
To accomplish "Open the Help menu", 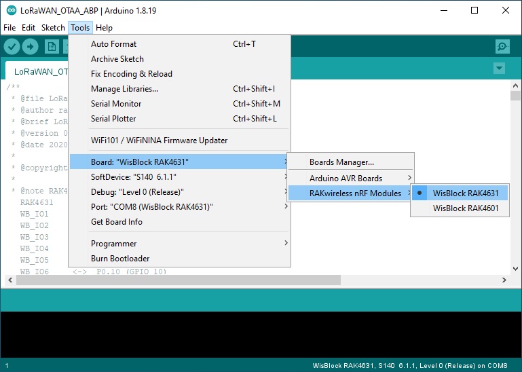I will tap(105, 28).
